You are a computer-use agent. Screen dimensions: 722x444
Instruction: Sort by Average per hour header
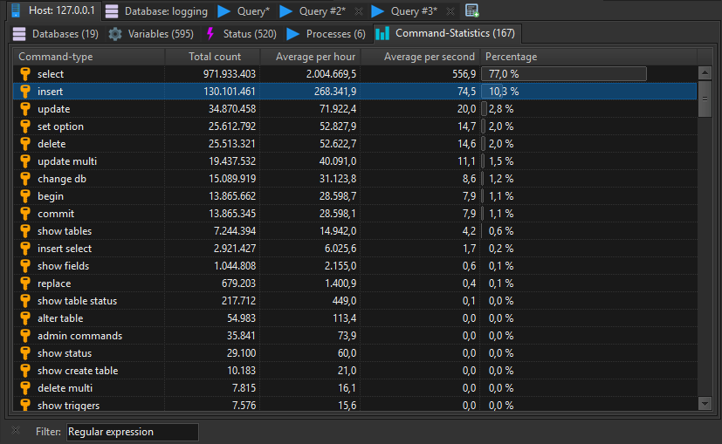tap(310, 57)
